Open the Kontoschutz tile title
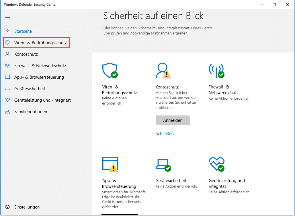Screen dimensions: 295x216 click(167, 87)
